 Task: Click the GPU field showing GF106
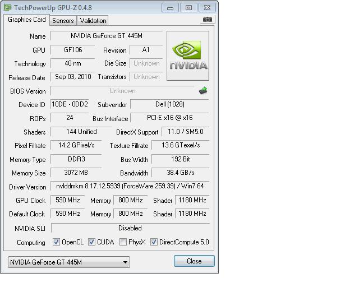[73, 50]
